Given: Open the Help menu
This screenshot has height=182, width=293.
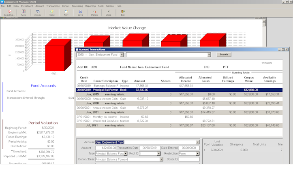Looking at the screenshot, I should click(x=119, y=6).
